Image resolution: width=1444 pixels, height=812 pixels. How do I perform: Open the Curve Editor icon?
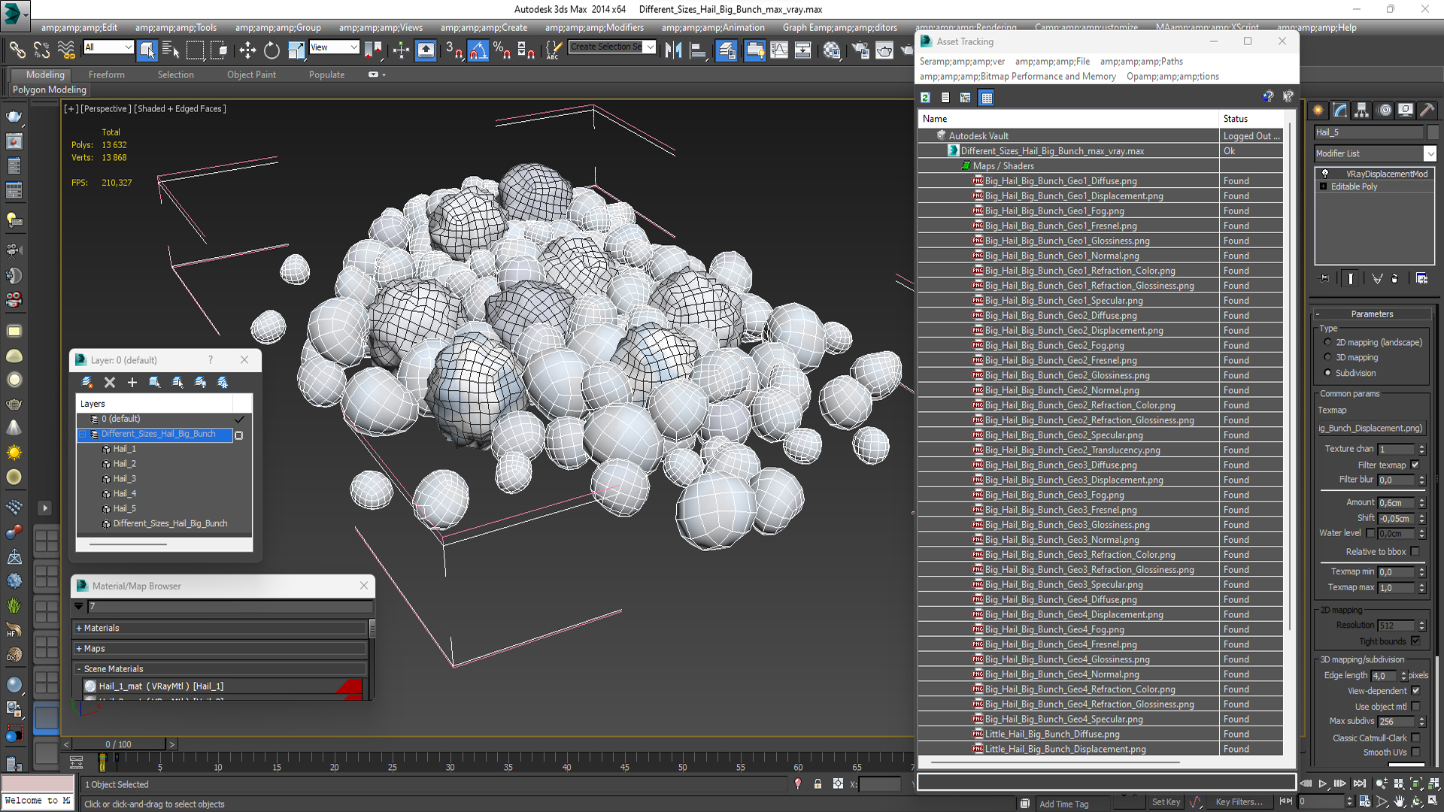click(779, 50)
